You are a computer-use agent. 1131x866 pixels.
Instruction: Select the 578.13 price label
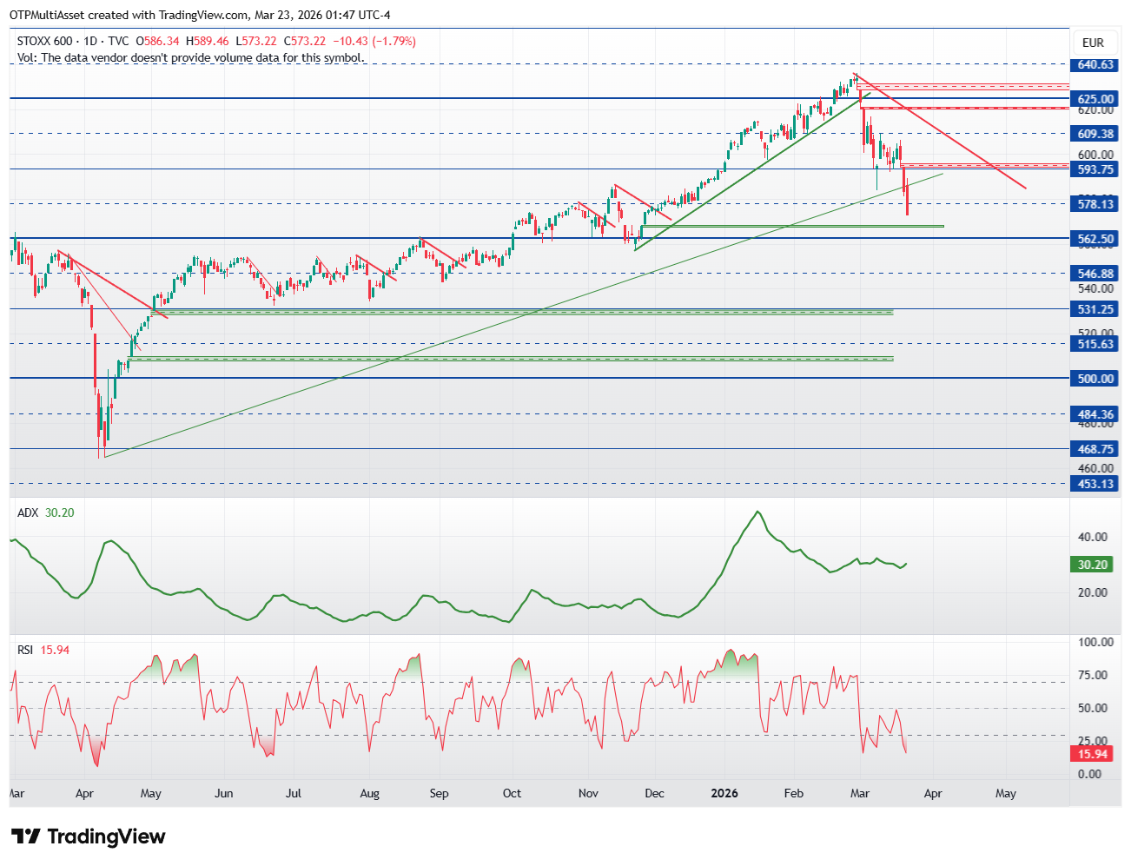point(1095,204)
